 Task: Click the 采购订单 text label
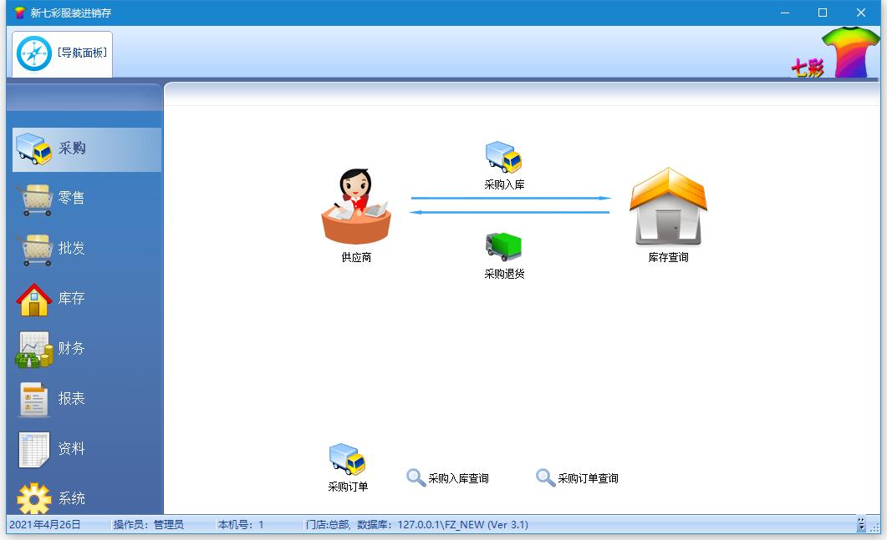coord(348,487)
